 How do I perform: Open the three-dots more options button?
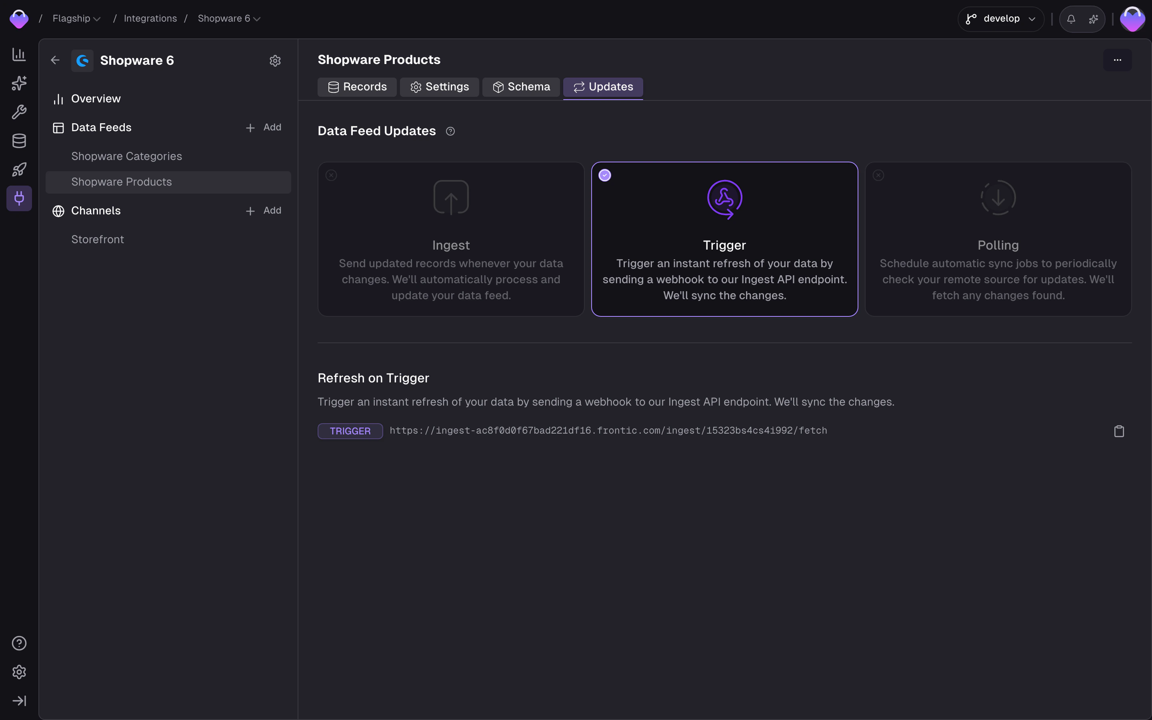(x=1117, y=60)
